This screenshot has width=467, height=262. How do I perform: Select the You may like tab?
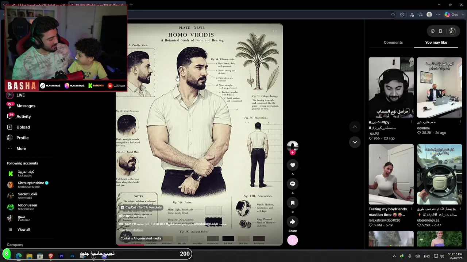[436, 42]
